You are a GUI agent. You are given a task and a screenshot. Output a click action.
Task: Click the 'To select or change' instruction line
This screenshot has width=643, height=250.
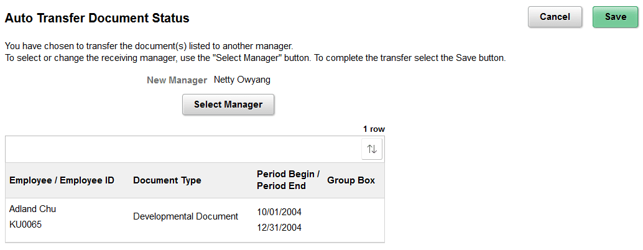255,58
